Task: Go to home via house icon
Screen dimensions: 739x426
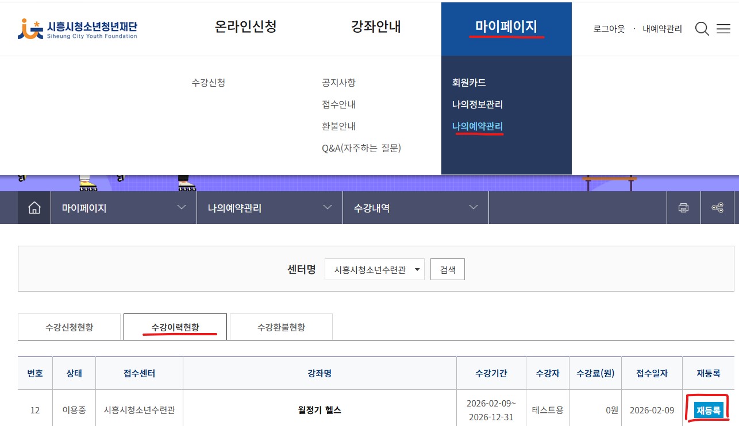Action: [34, 208]
